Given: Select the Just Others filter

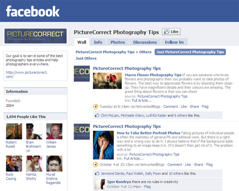Looking at the screenshot, I should [86, 58].
